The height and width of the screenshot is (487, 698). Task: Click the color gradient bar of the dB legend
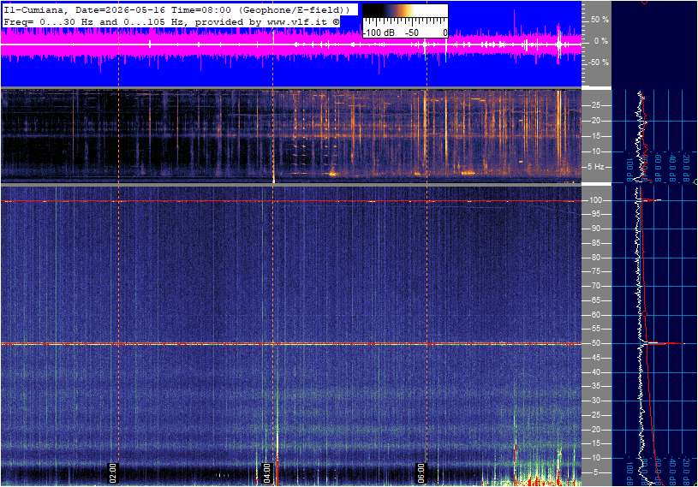(405, 11)
